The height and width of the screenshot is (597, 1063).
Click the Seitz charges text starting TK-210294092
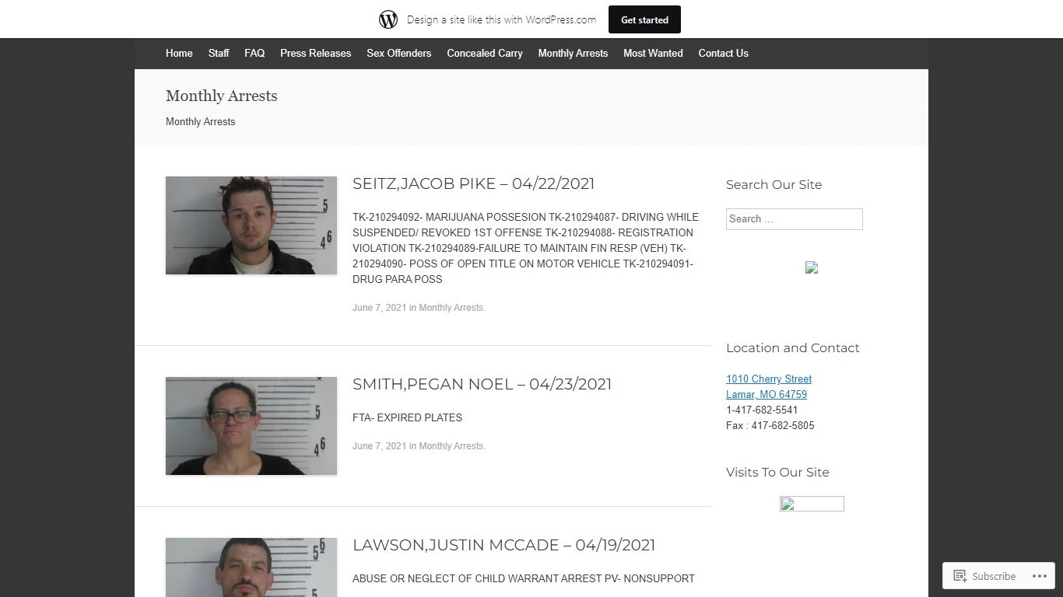point(525,248)
